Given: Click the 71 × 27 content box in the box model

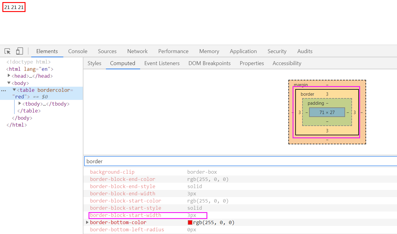Looking at the screenshot, I should [x=327, y=112].
